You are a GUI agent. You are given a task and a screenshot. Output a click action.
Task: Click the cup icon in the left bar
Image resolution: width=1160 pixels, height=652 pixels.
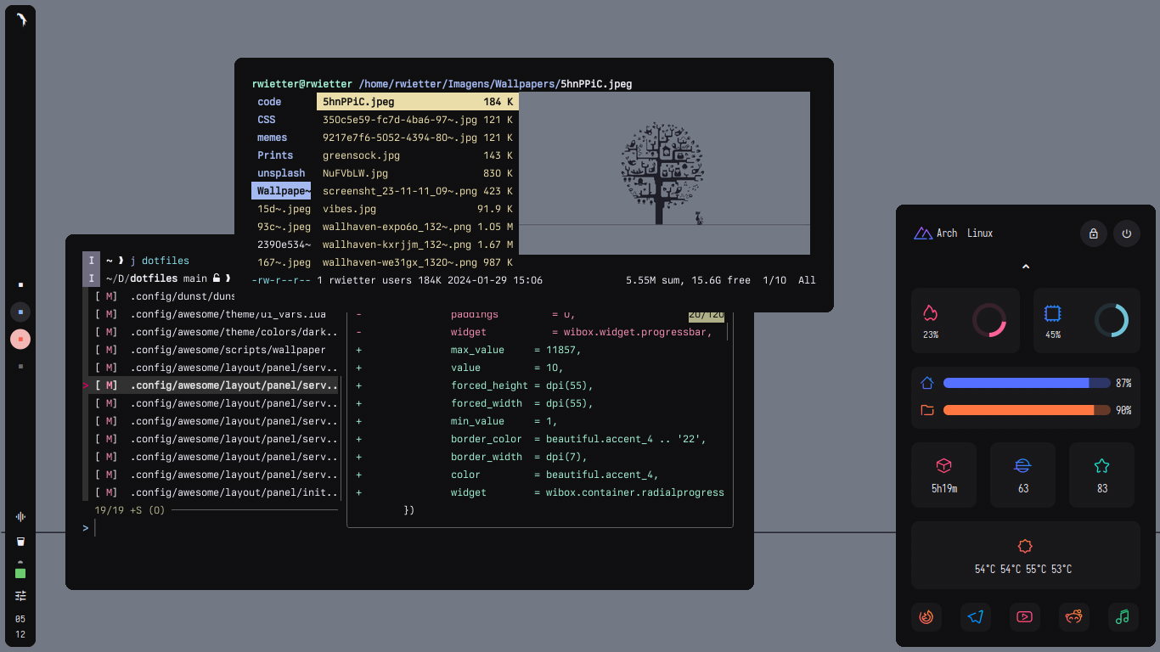tap(20, 542)
